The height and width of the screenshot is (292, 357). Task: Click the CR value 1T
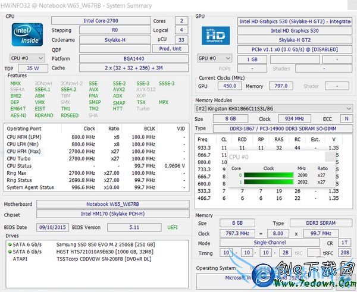point(345,243)
